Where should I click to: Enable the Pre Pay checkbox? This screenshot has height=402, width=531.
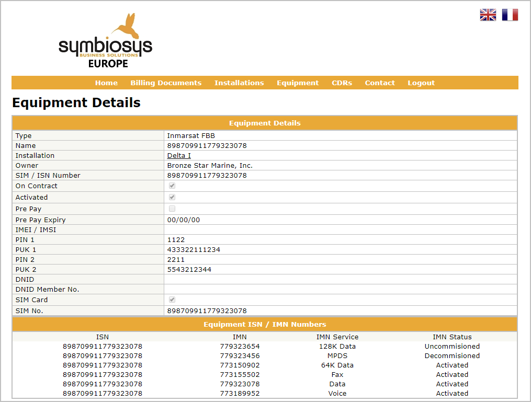pyautogui.click(x=172, y=209)
